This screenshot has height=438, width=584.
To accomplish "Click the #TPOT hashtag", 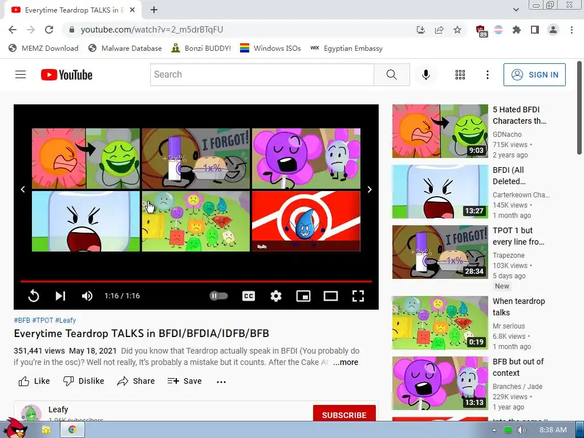I will tap(43, 321).
